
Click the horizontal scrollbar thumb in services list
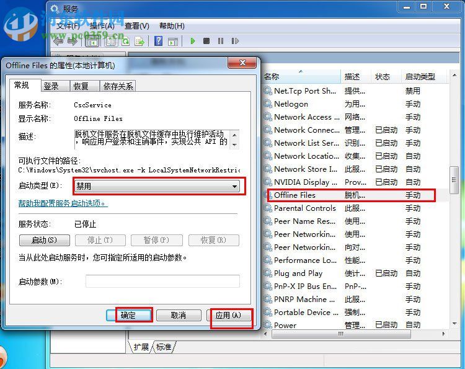[341, 334]
